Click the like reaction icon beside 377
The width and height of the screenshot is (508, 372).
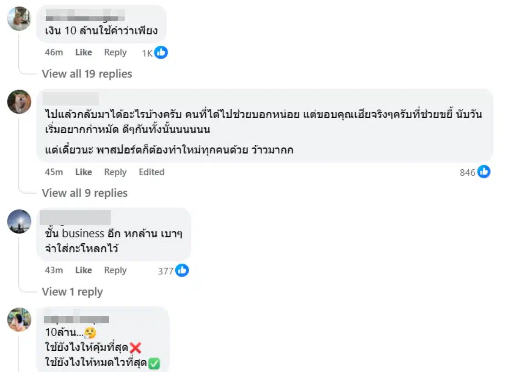tap(182, 270)
